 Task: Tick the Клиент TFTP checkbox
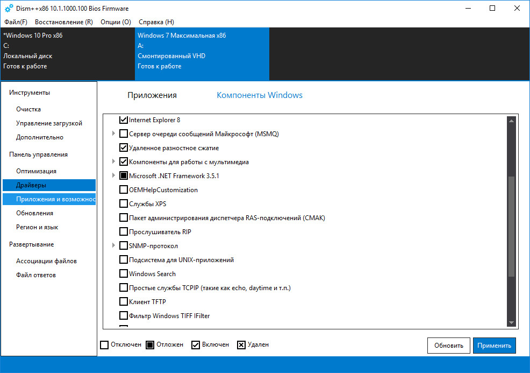coord(124,302)
